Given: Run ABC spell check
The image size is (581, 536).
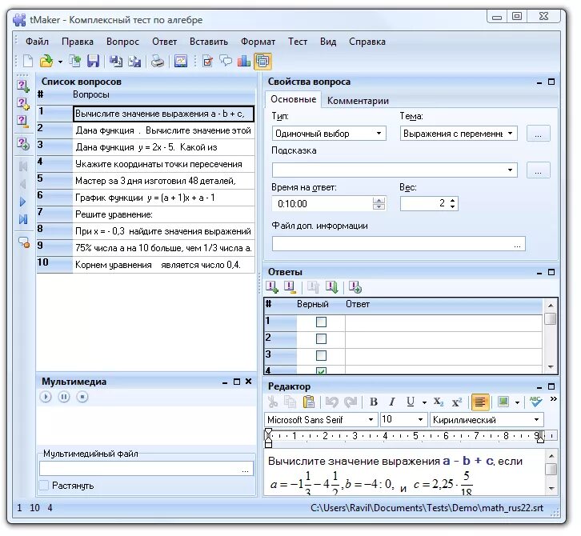Looking at the screenshot, I should [536, 402].
